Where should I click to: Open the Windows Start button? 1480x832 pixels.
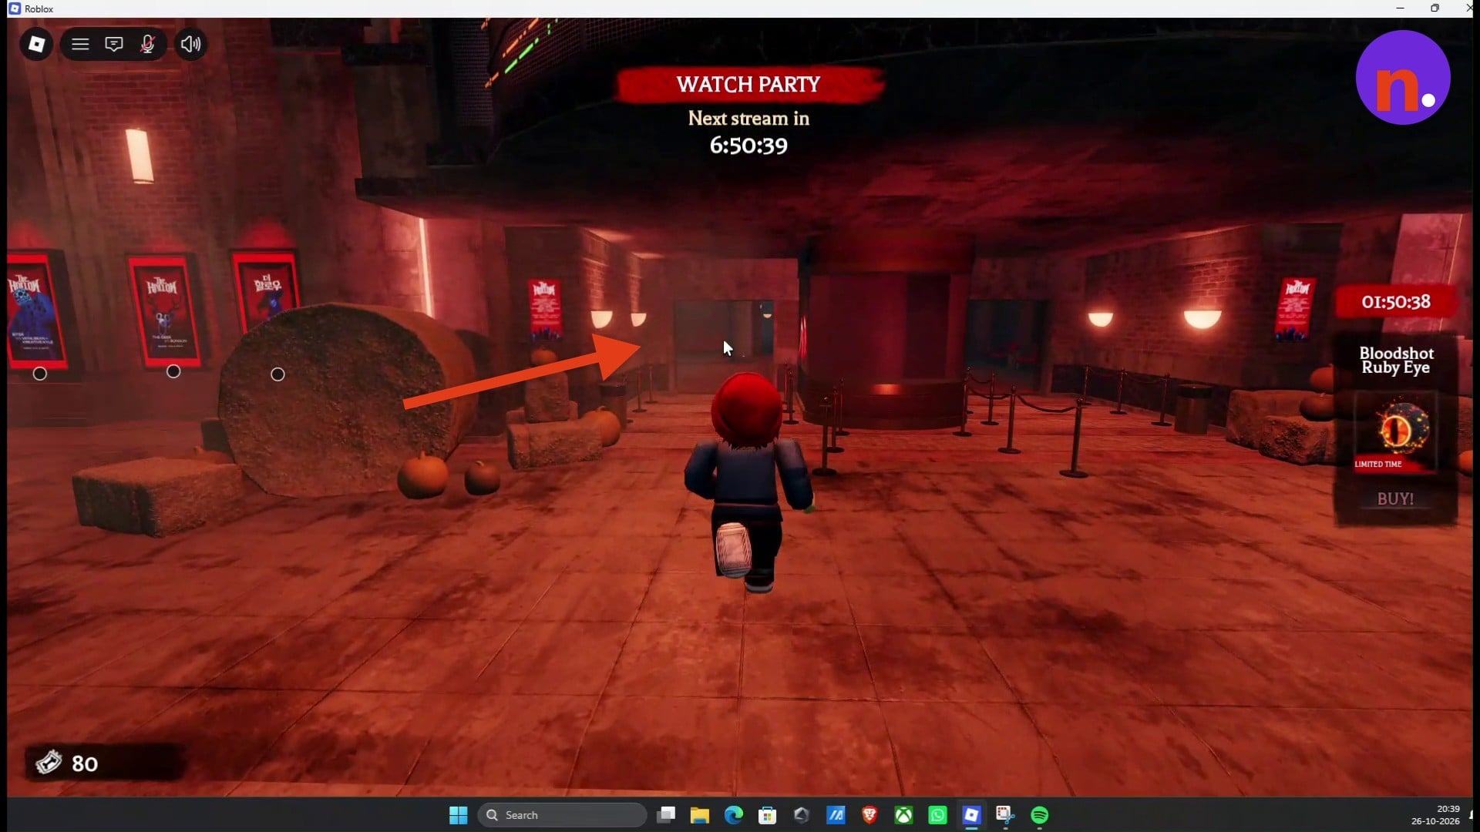pos(458,815)
